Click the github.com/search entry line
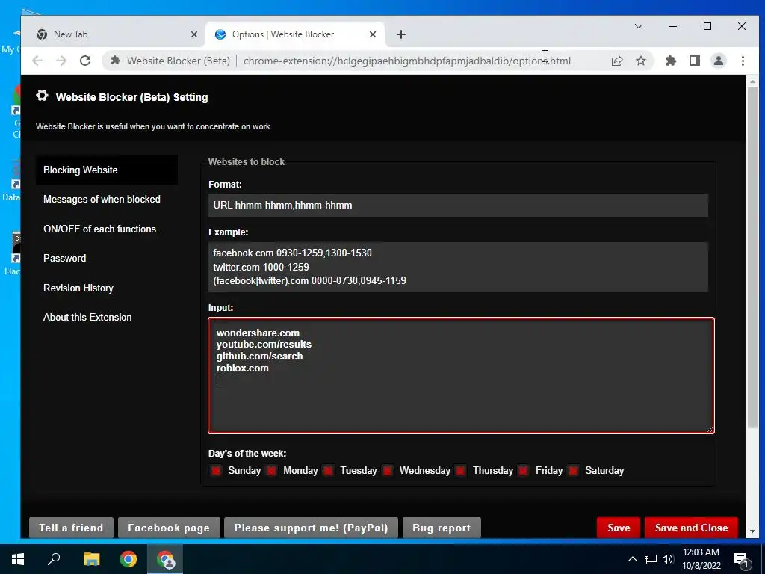Screen dimensions: 765x574 pyautogui.click(x=259, y=357)
